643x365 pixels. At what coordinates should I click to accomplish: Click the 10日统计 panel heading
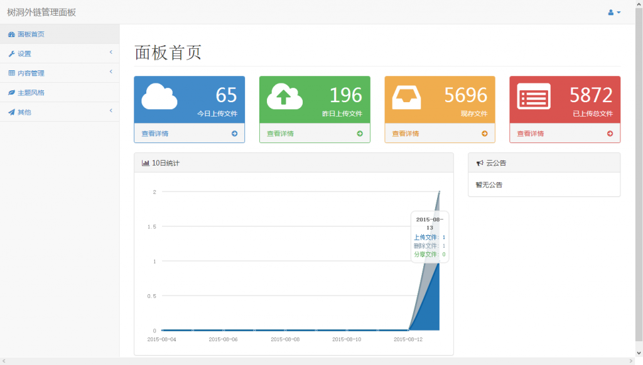pos(166,163)
